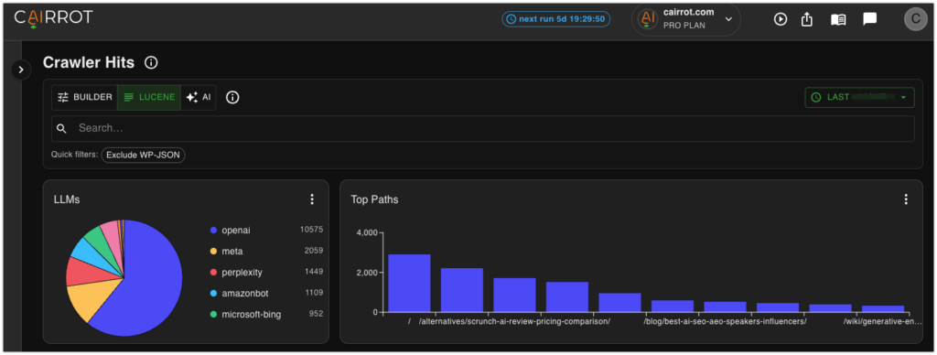Open the LAST time range dropdown
Viewport: 937px width, 355px height.
(x=859, y=97)
